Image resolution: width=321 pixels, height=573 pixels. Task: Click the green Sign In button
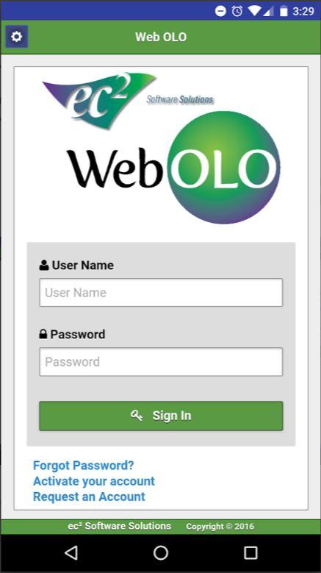(161, 416)
